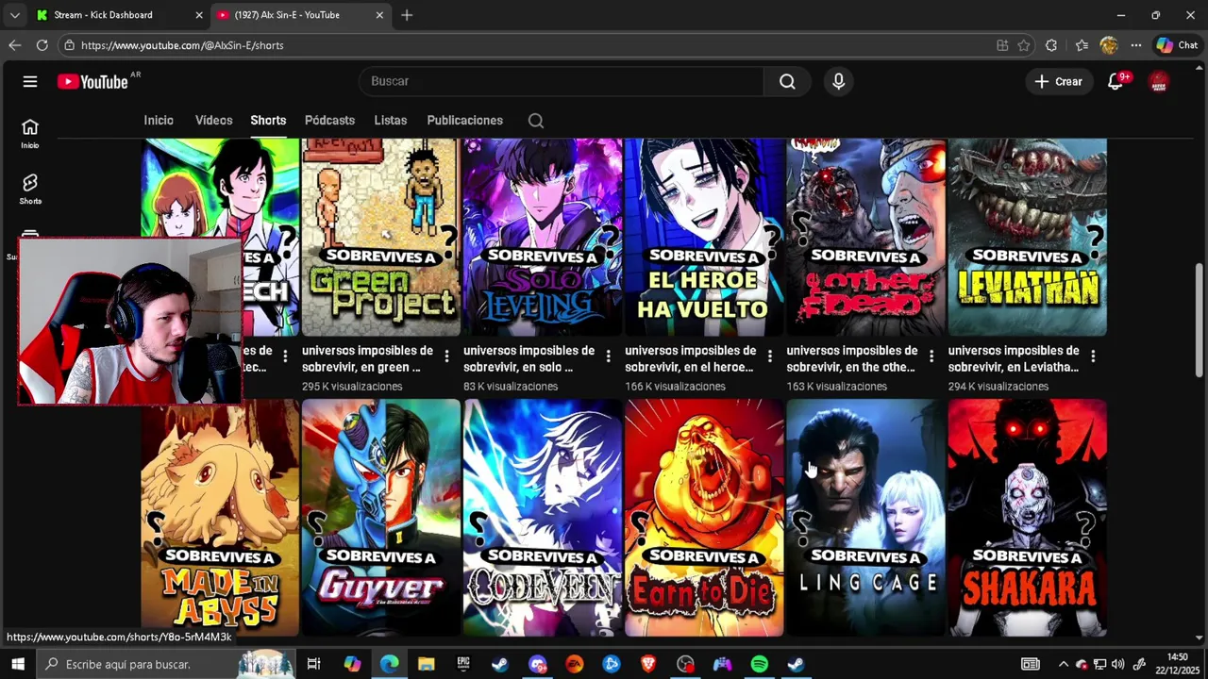Open Epic Games Launcher from the taskbar
This screenshot has width=1208, height=679.
(x=463, y=664)
